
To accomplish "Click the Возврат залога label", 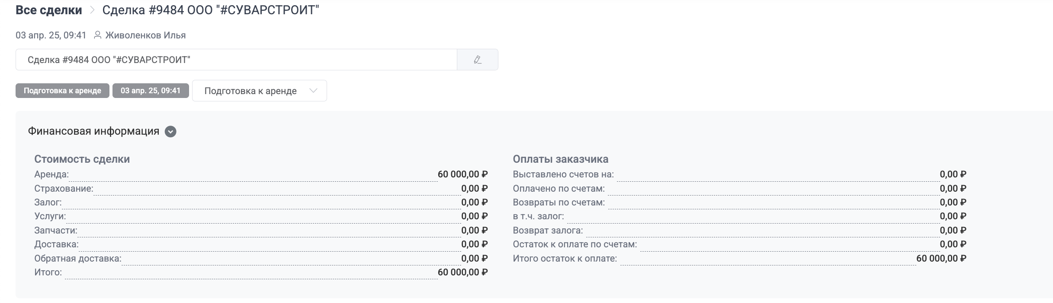I will [548, 230].
